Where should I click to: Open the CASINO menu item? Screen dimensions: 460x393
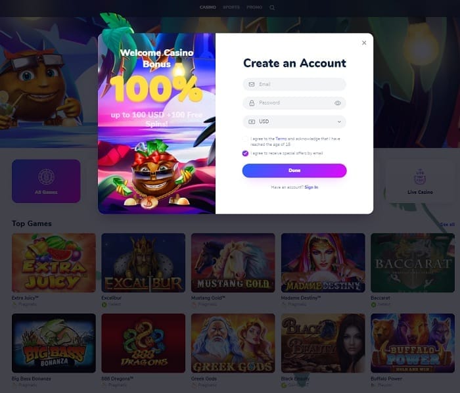click(208, 7)
